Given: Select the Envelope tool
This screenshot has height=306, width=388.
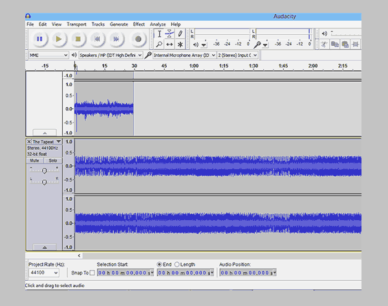Looking at the screenshot, I should [169, 34].
